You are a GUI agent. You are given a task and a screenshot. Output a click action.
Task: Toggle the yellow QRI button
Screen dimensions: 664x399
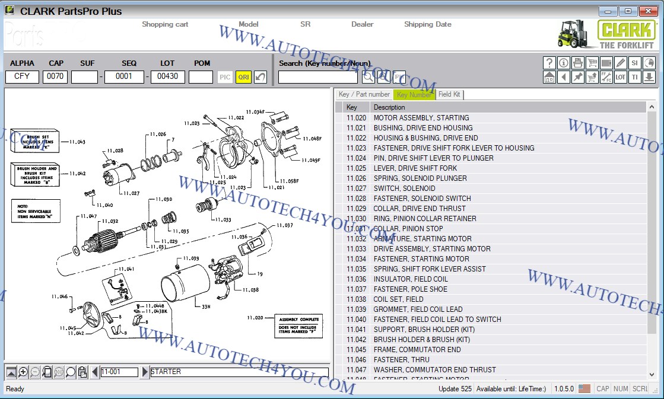(243, 77)
